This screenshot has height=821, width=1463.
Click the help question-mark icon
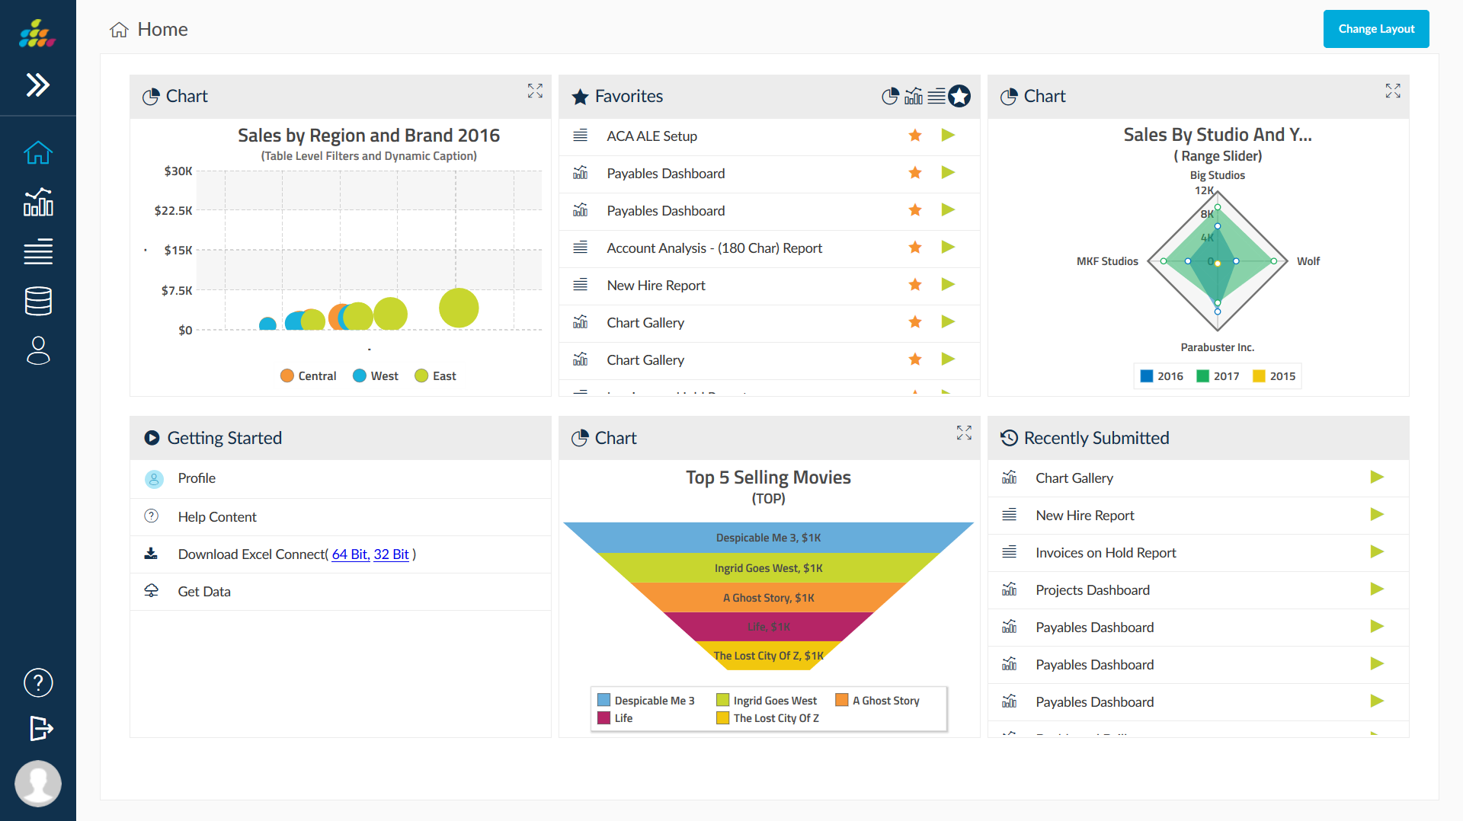[x=37, y=682]
